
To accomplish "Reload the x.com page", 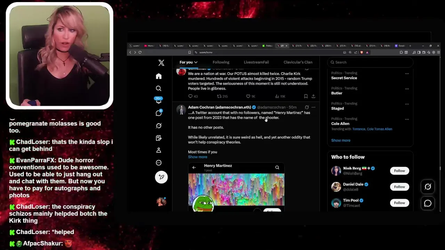I will click(140, 52).
